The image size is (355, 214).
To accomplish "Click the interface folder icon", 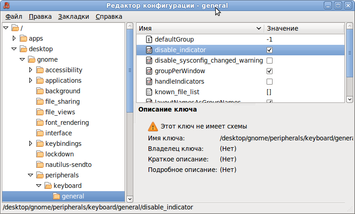I will coord(40,133).
